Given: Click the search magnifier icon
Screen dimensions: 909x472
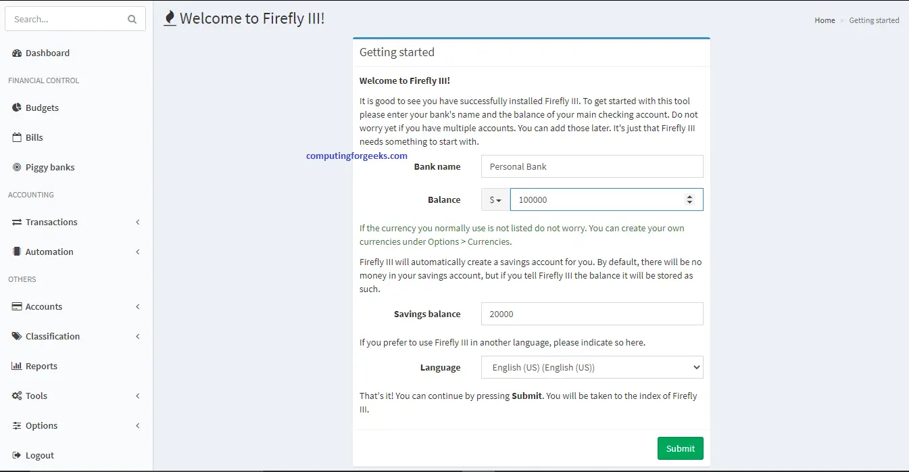Looking at the screenshot, I should pos(132,19).
